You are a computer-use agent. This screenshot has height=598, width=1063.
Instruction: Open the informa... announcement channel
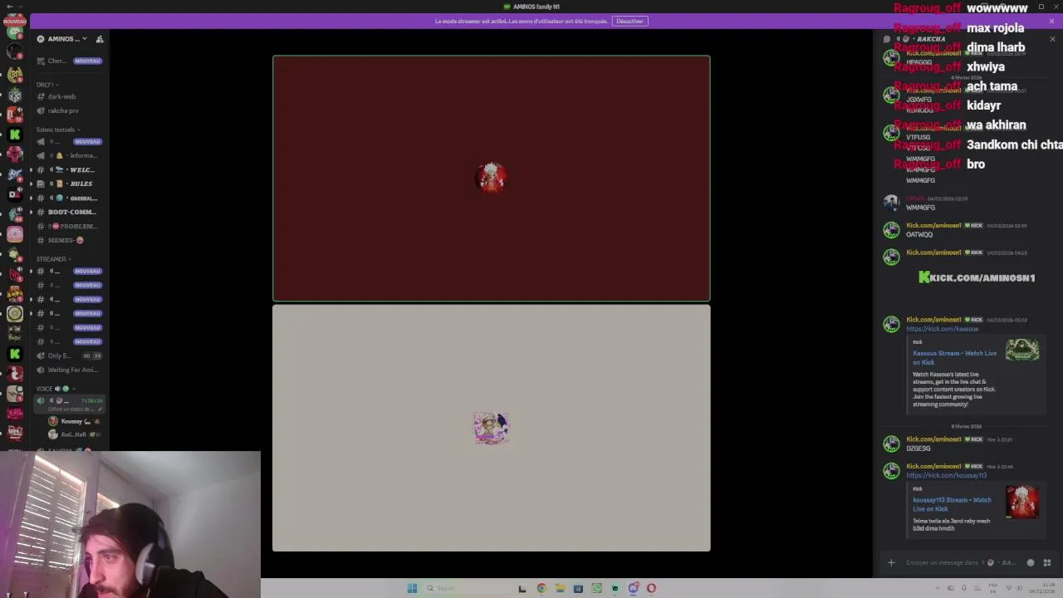coord(71,155)
